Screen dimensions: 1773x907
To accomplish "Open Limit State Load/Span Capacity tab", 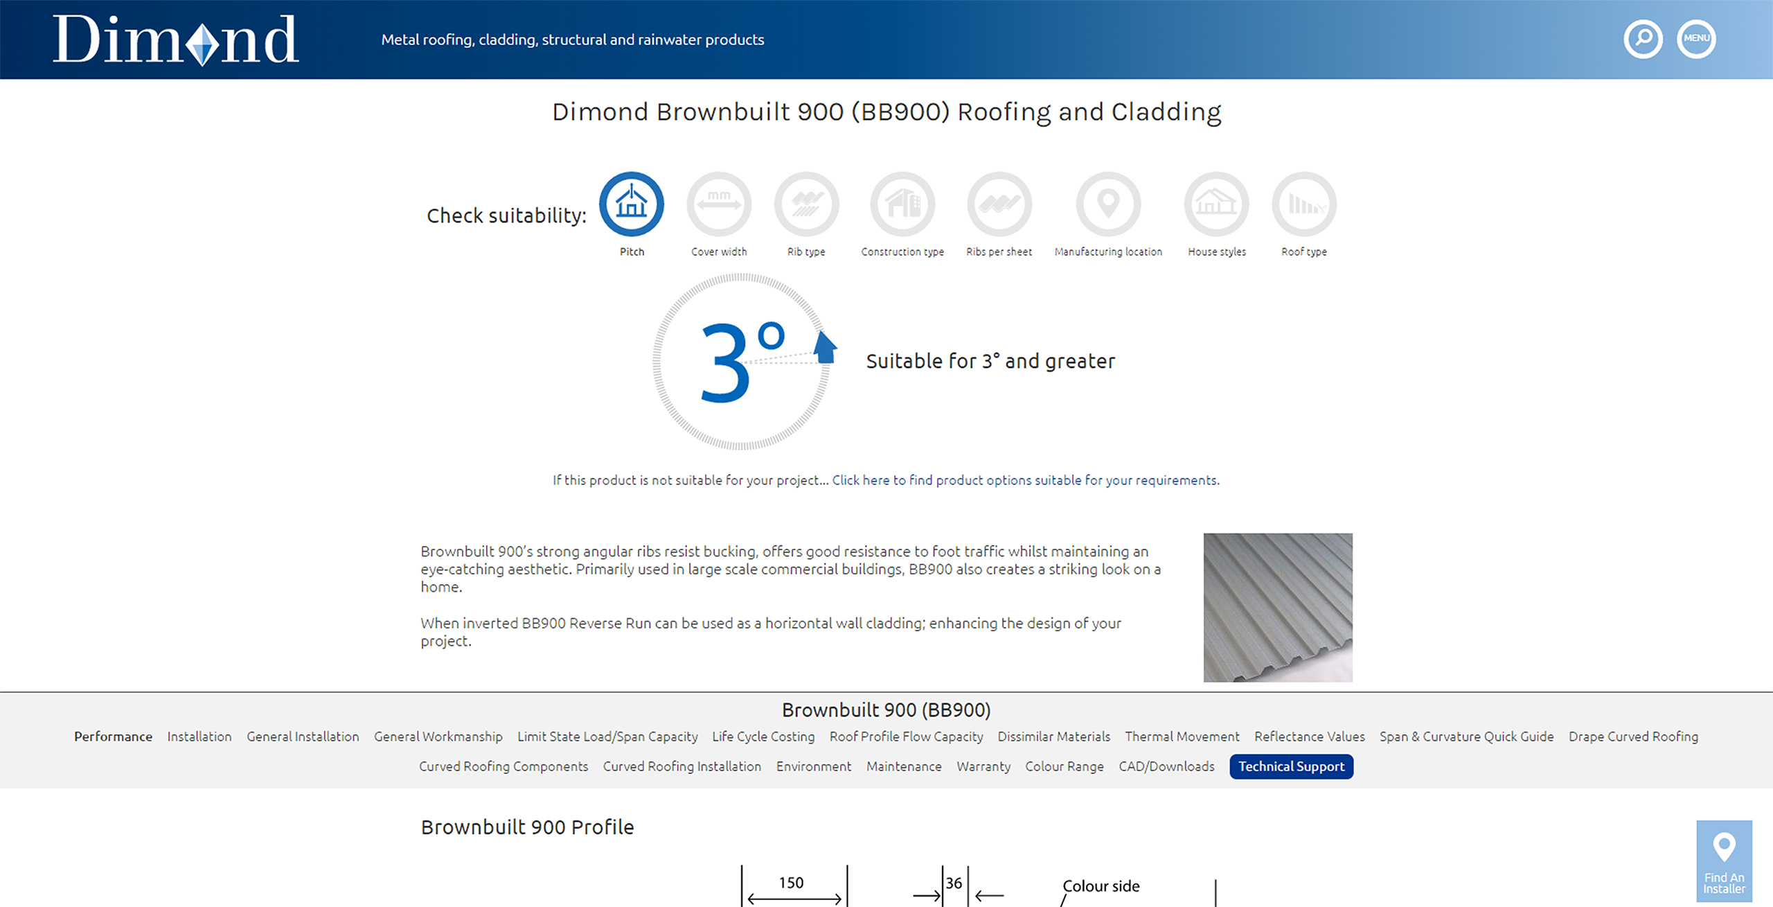I will click(607, 737).
